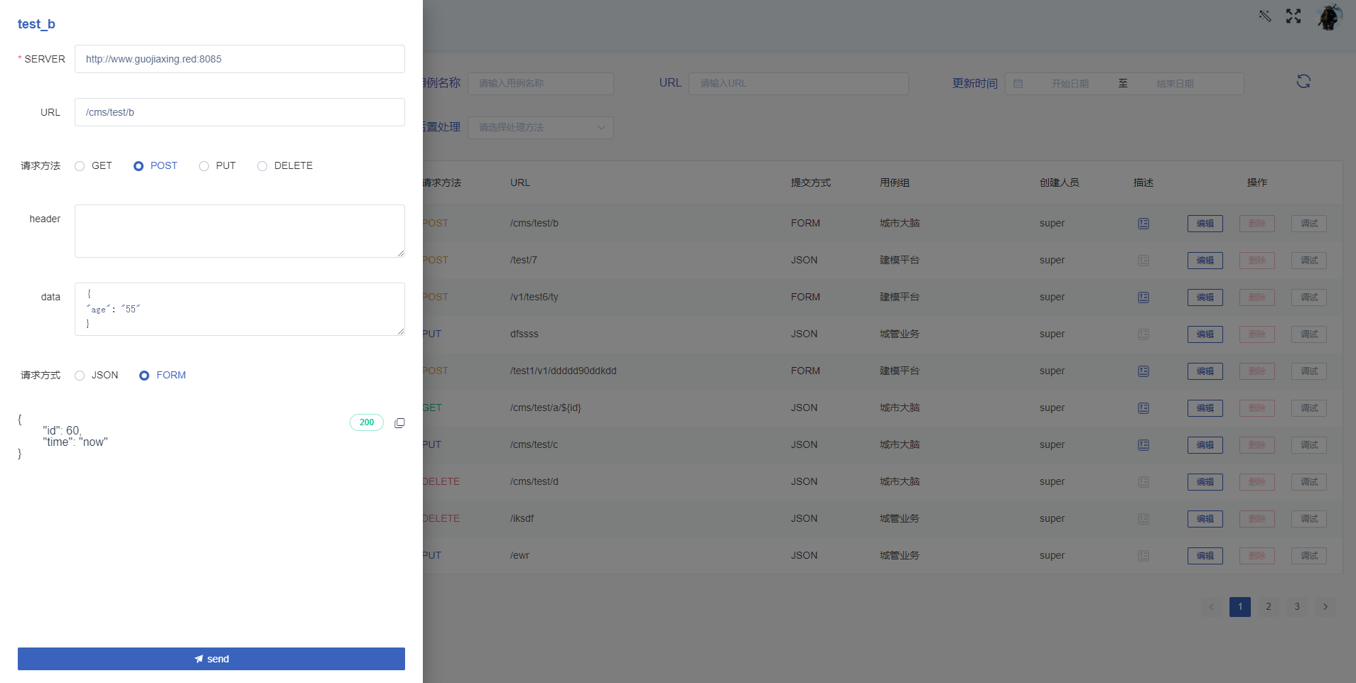Open the test_b title link

pos(36,23)
